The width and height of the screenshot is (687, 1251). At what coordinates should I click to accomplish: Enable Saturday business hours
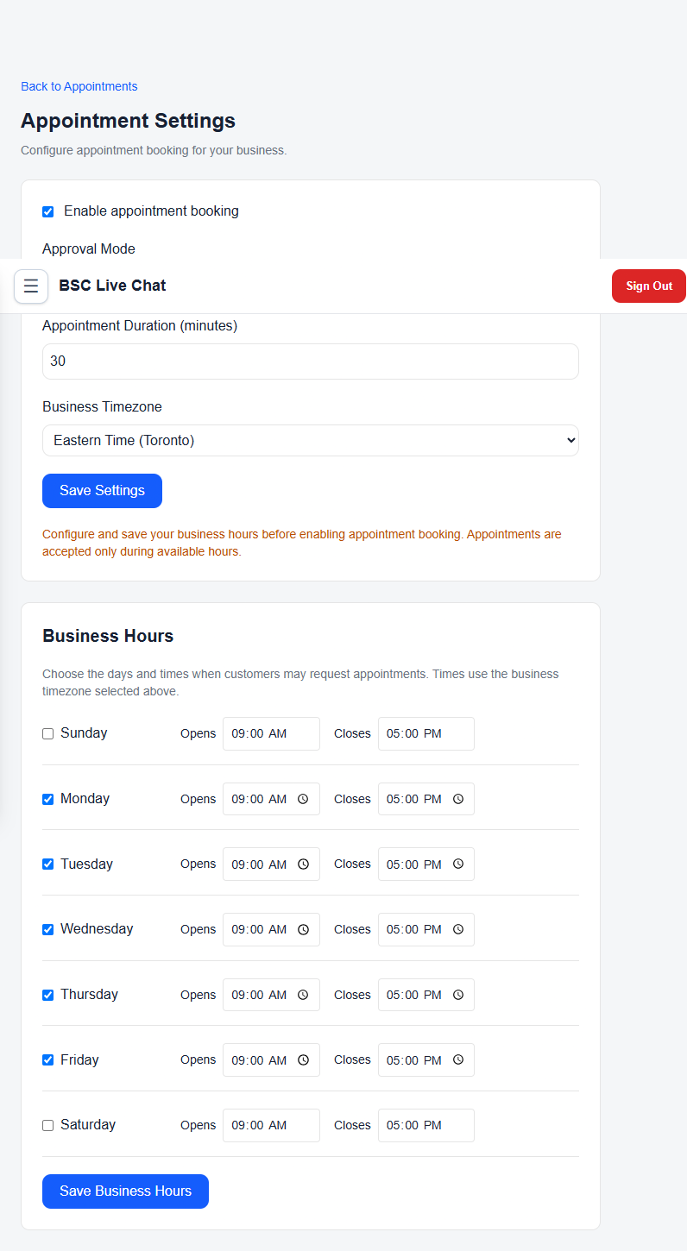pyautogui.click(x=48, y=1126)
